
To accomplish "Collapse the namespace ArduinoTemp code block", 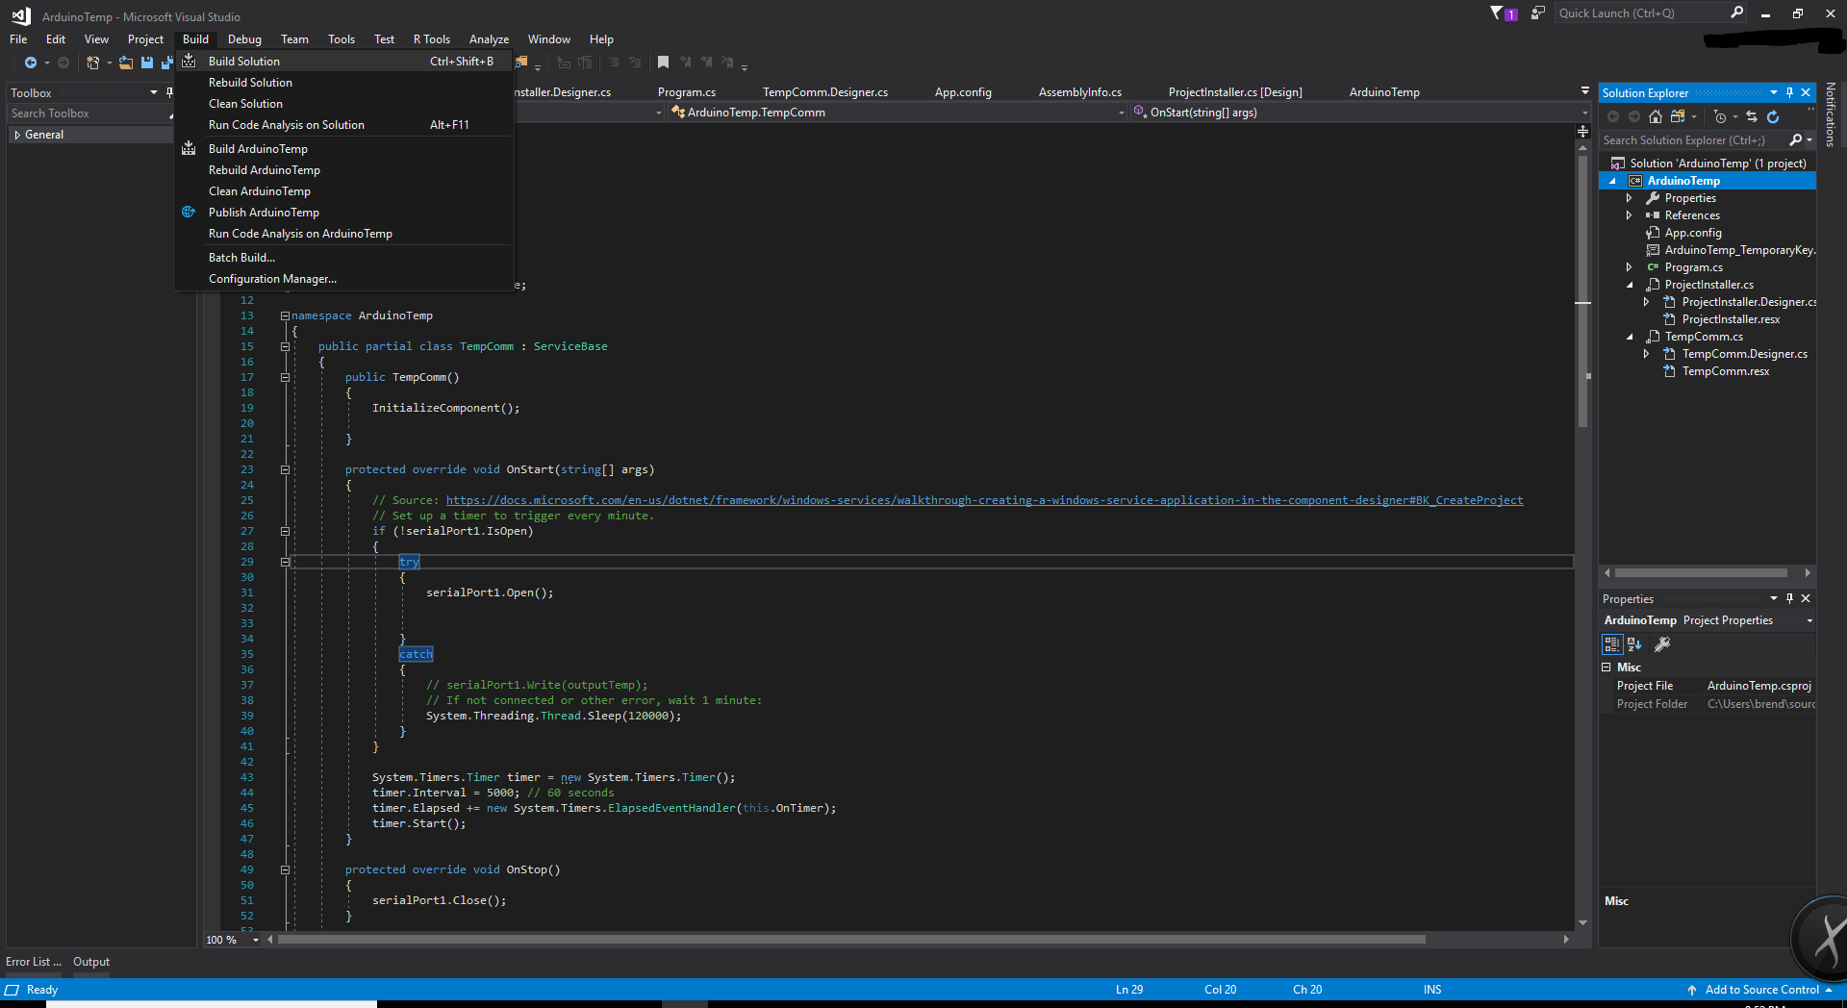I will pos(285,315).
